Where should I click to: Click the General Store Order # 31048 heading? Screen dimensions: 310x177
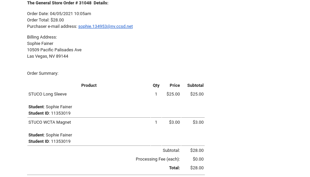coord(68,3)
